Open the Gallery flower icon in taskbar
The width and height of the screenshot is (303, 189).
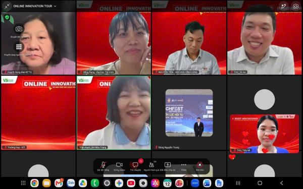[x=155, y=183]
